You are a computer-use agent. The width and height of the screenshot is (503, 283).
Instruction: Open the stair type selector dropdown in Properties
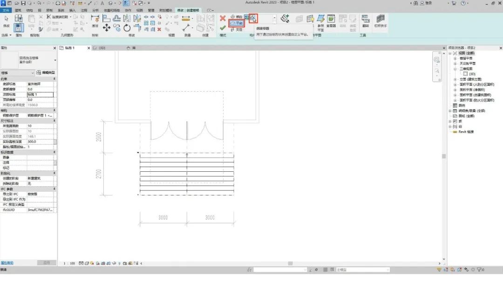[29, 60]
